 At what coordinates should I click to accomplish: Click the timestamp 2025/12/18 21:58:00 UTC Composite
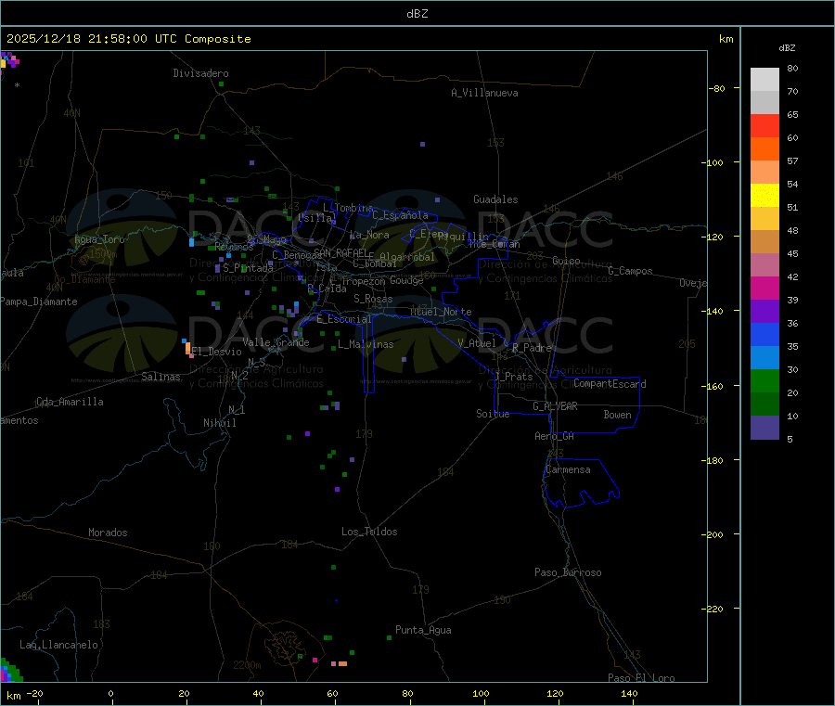pos(128,39)
